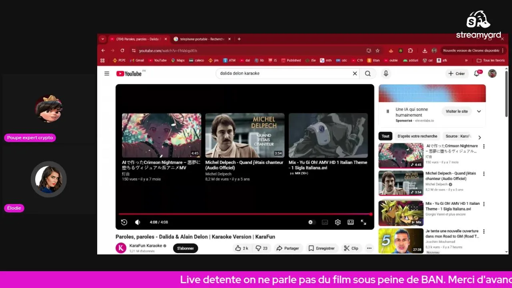The width and height of the screenshot is (512, 288).
Task: Open the sidebar Michel Delpech video title
Action: click(451, 176)
